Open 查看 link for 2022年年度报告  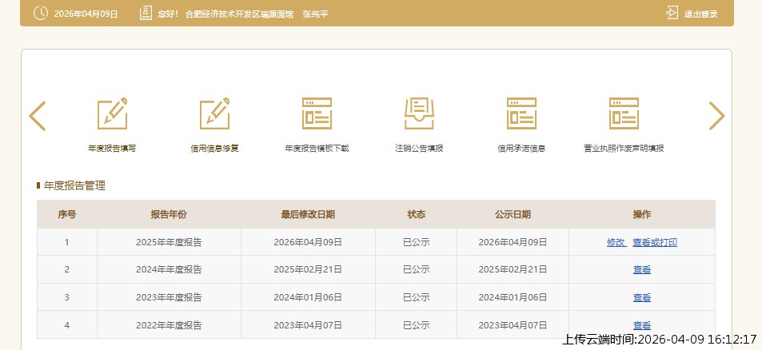point(642,325)
